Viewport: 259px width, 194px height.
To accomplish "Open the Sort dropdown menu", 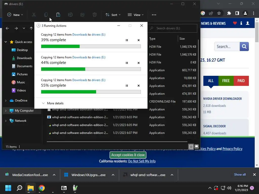I will point(113,15).
